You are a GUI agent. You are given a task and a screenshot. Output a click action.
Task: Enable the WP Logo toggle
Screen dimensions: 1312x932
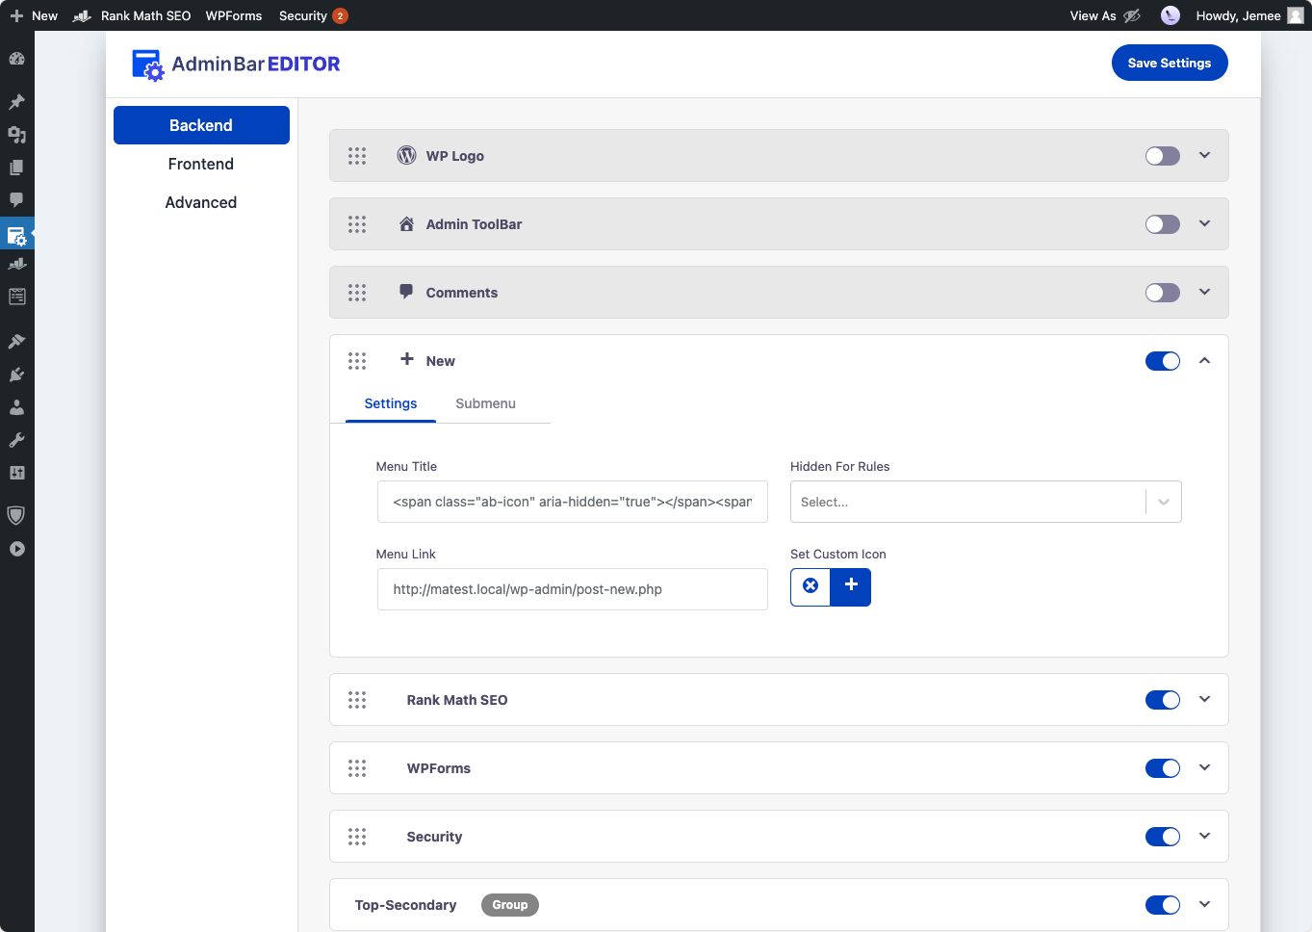[1162, 156]
